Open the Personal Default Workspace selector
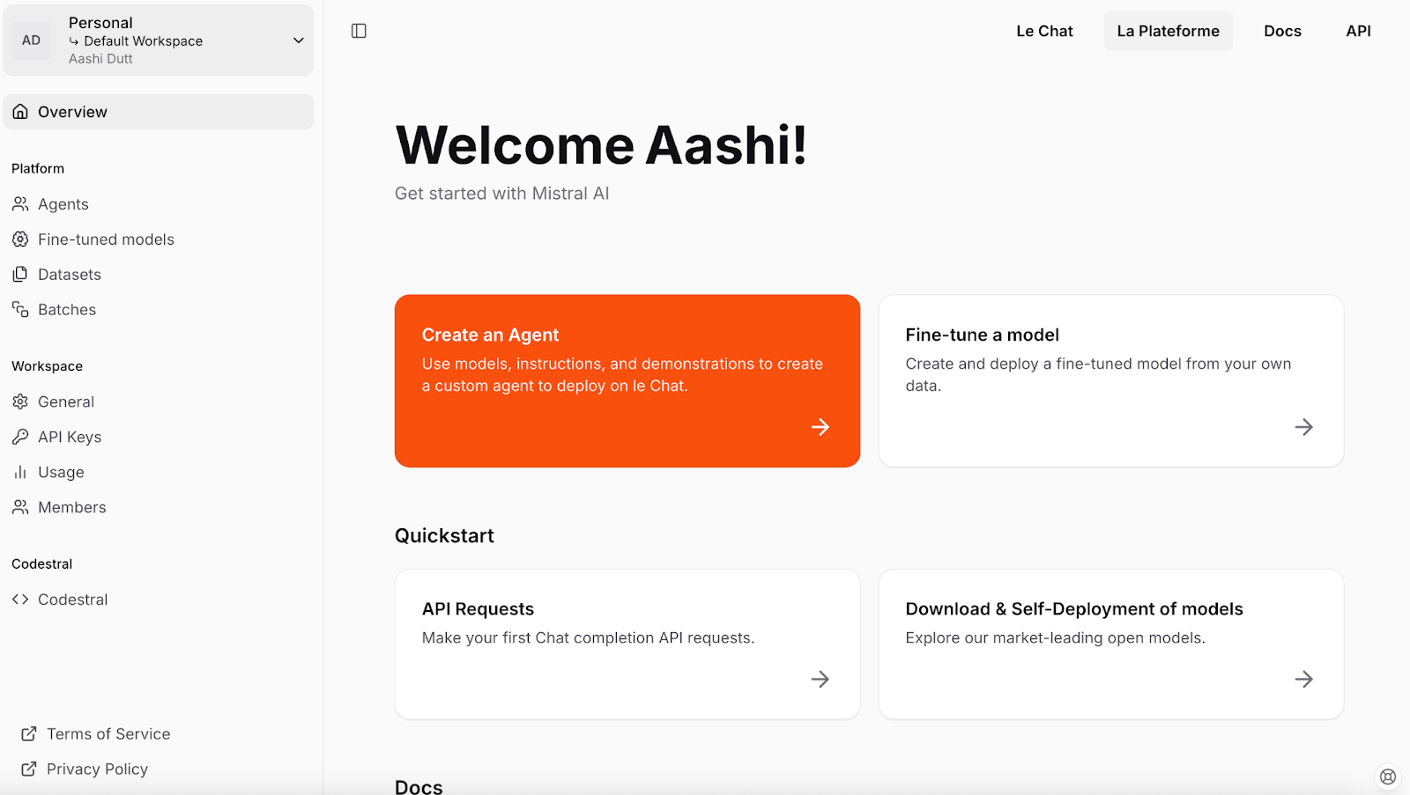Image resolution: width=1410 pixels, height=795 pixels. (159, 40)
